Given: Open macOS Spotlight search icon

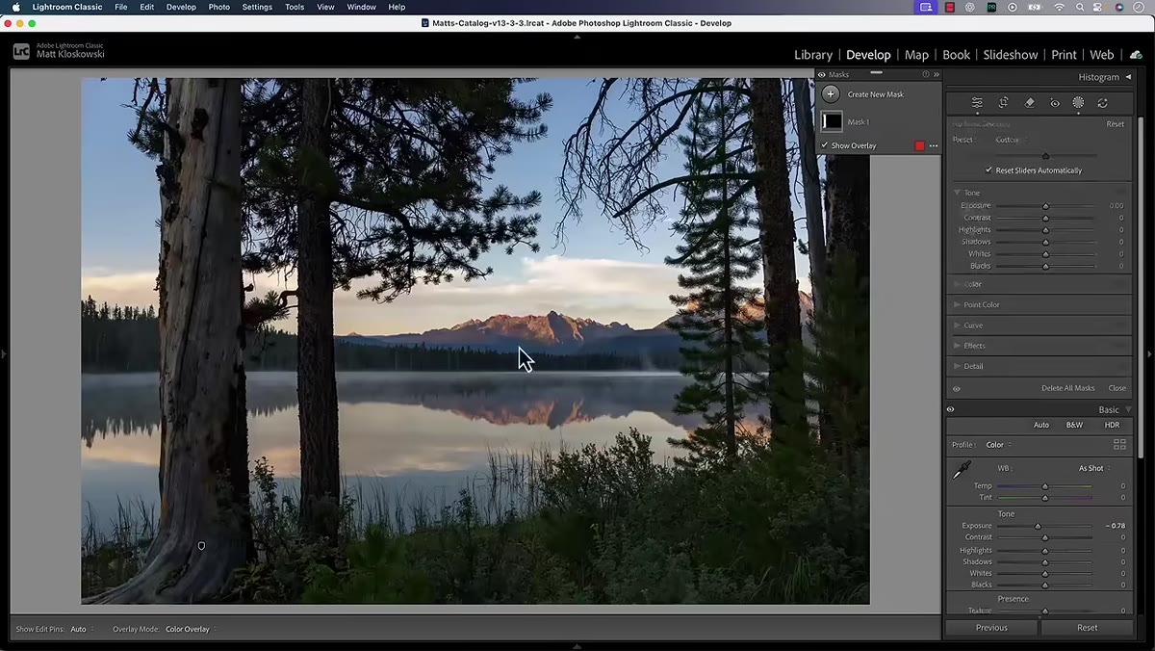Looking at the screenshot, I should point(1081,7).
